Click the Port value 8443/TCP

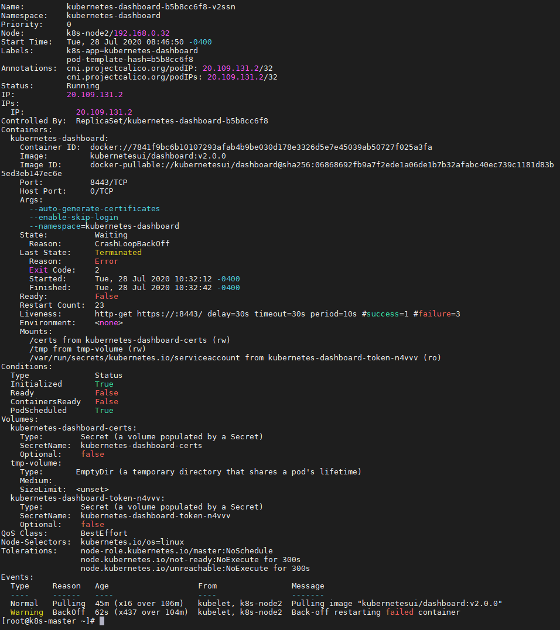(108, 182)
